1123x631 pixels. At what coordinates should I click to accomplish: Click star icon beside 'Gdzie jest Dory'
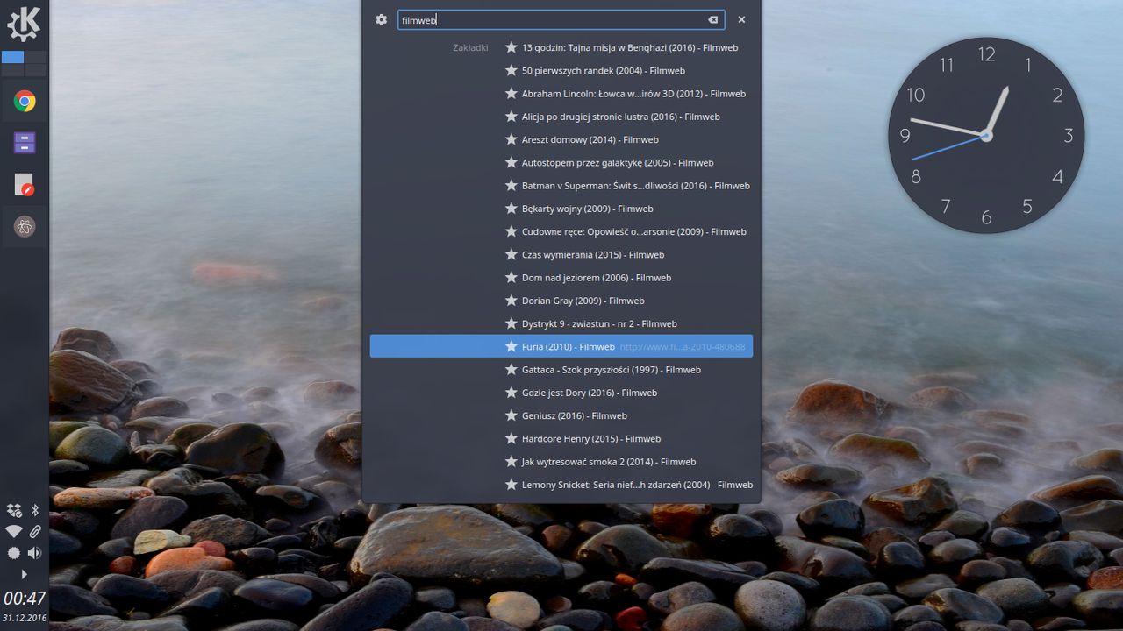(x=511, y=393)
